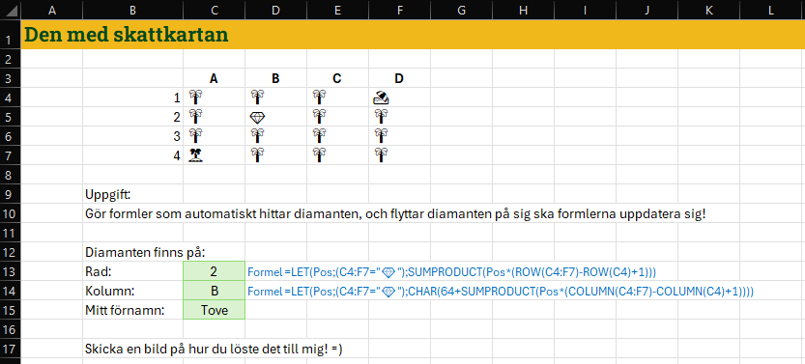Click the title 'Den med skattkartan'
Screen dimensions: 805x364
127,35
